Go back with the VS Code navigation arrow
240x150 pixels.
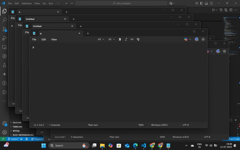point(67,3)
